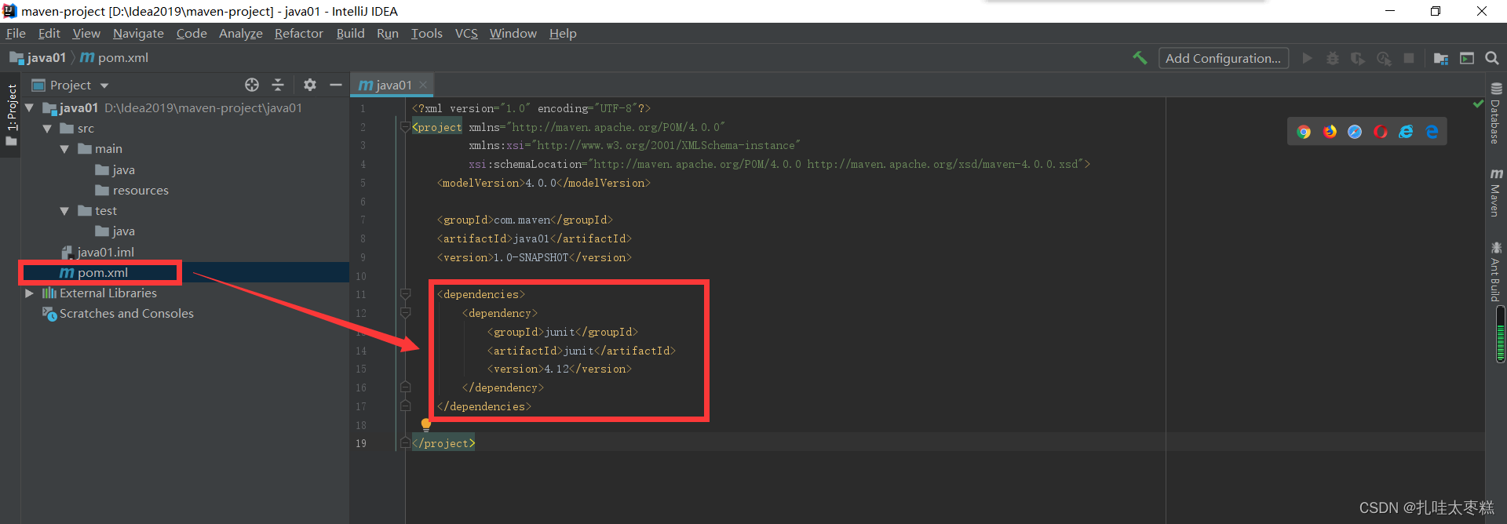Open preview in Safari browser icon

1355,132
